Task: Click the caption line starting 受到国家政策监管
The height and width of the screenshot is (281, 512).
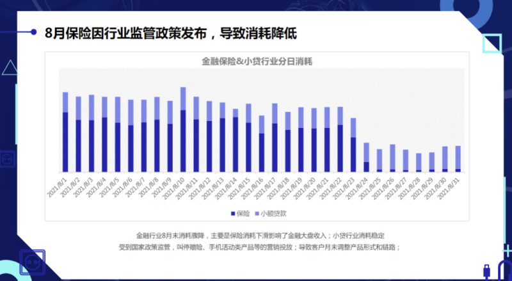Action: (260, 247)
